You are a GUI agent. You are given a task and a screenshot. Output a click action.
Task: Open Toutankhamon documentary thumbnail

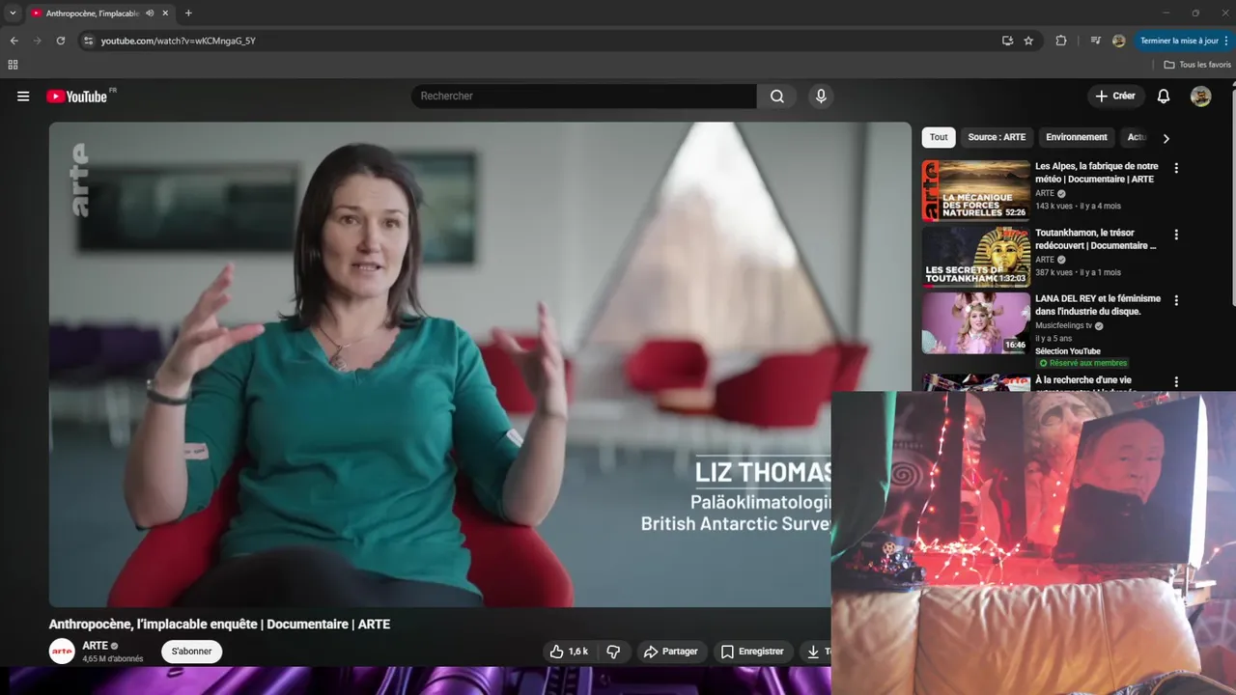[976, 257]
